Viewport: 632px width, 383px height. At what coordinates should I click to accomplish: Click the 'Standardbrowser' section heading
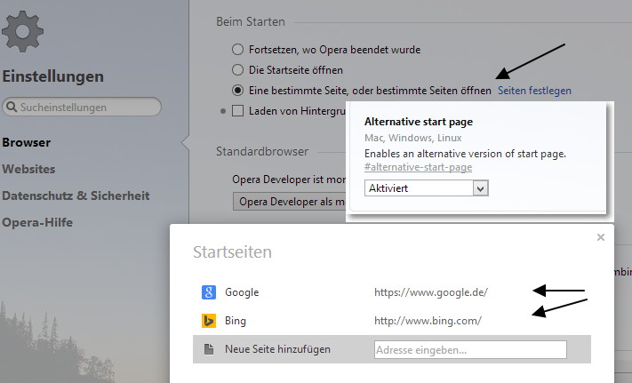pyautogui.click(x=262, y=151)
